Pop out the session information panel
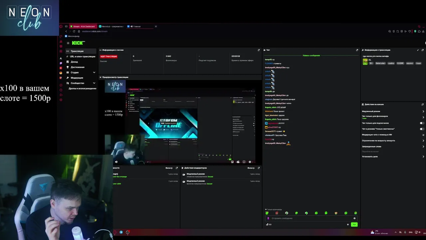This screenshot has height=240, width=426. (x=259, y=50)
